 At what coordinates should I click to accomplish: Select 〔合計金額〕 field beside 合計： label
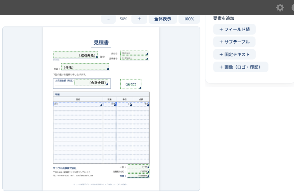(x=139, y=176)
